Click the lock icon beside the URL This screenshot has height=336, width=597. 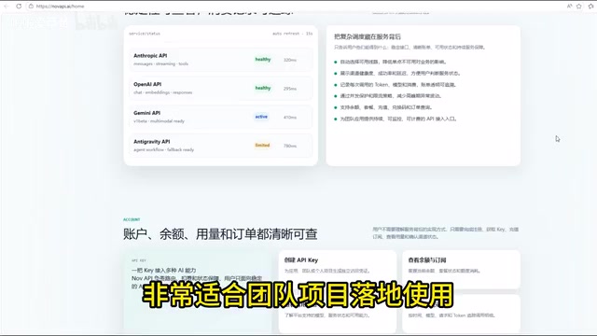click(x=31, y=7)
